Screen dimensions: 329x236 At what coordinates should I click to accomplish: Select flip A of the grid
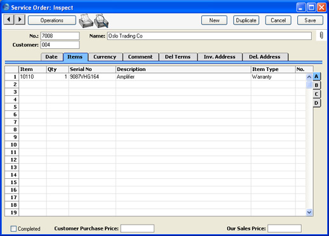[316, 76]
